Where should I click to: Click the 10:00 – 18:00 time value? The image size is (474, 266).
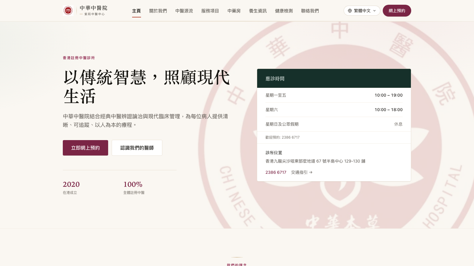[388, 110]
